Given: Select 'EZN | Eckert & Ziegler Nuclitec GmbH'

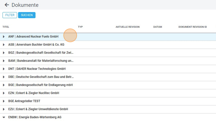Looking at the screenshot, I should [x=34, y=93].
